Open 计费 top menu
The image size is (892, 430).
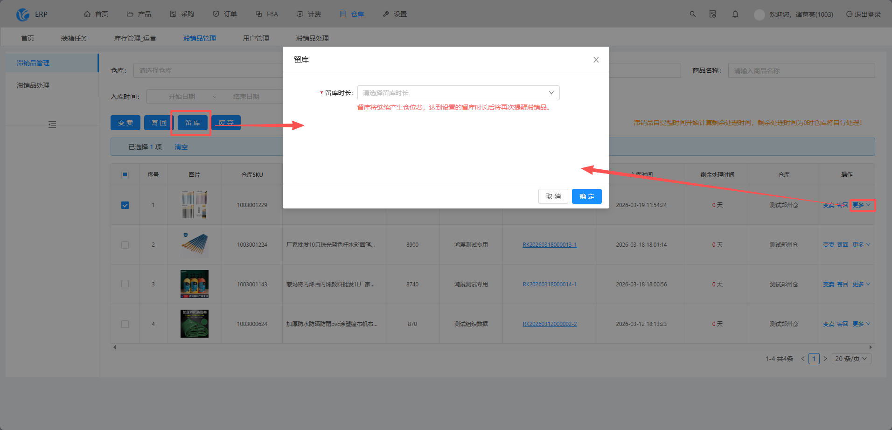(x=309, y=14)
